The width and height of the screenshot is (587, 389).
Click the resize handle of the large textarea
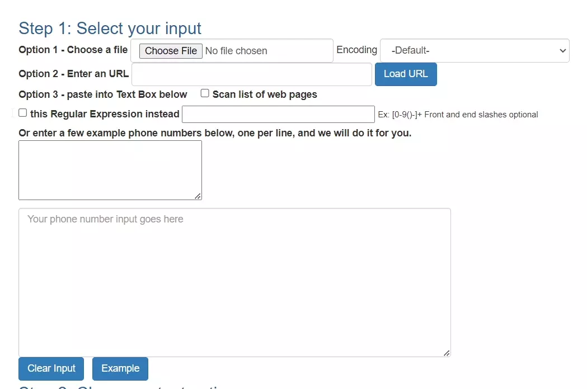click(x=447, y=352)
